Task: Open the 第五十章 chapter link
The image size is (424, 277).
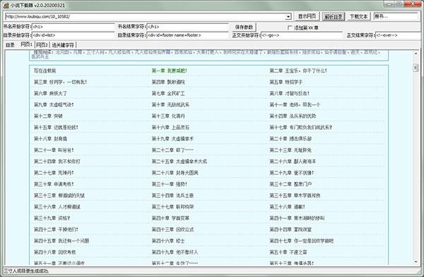Action: pyautogui.click(x=288, y=252)
